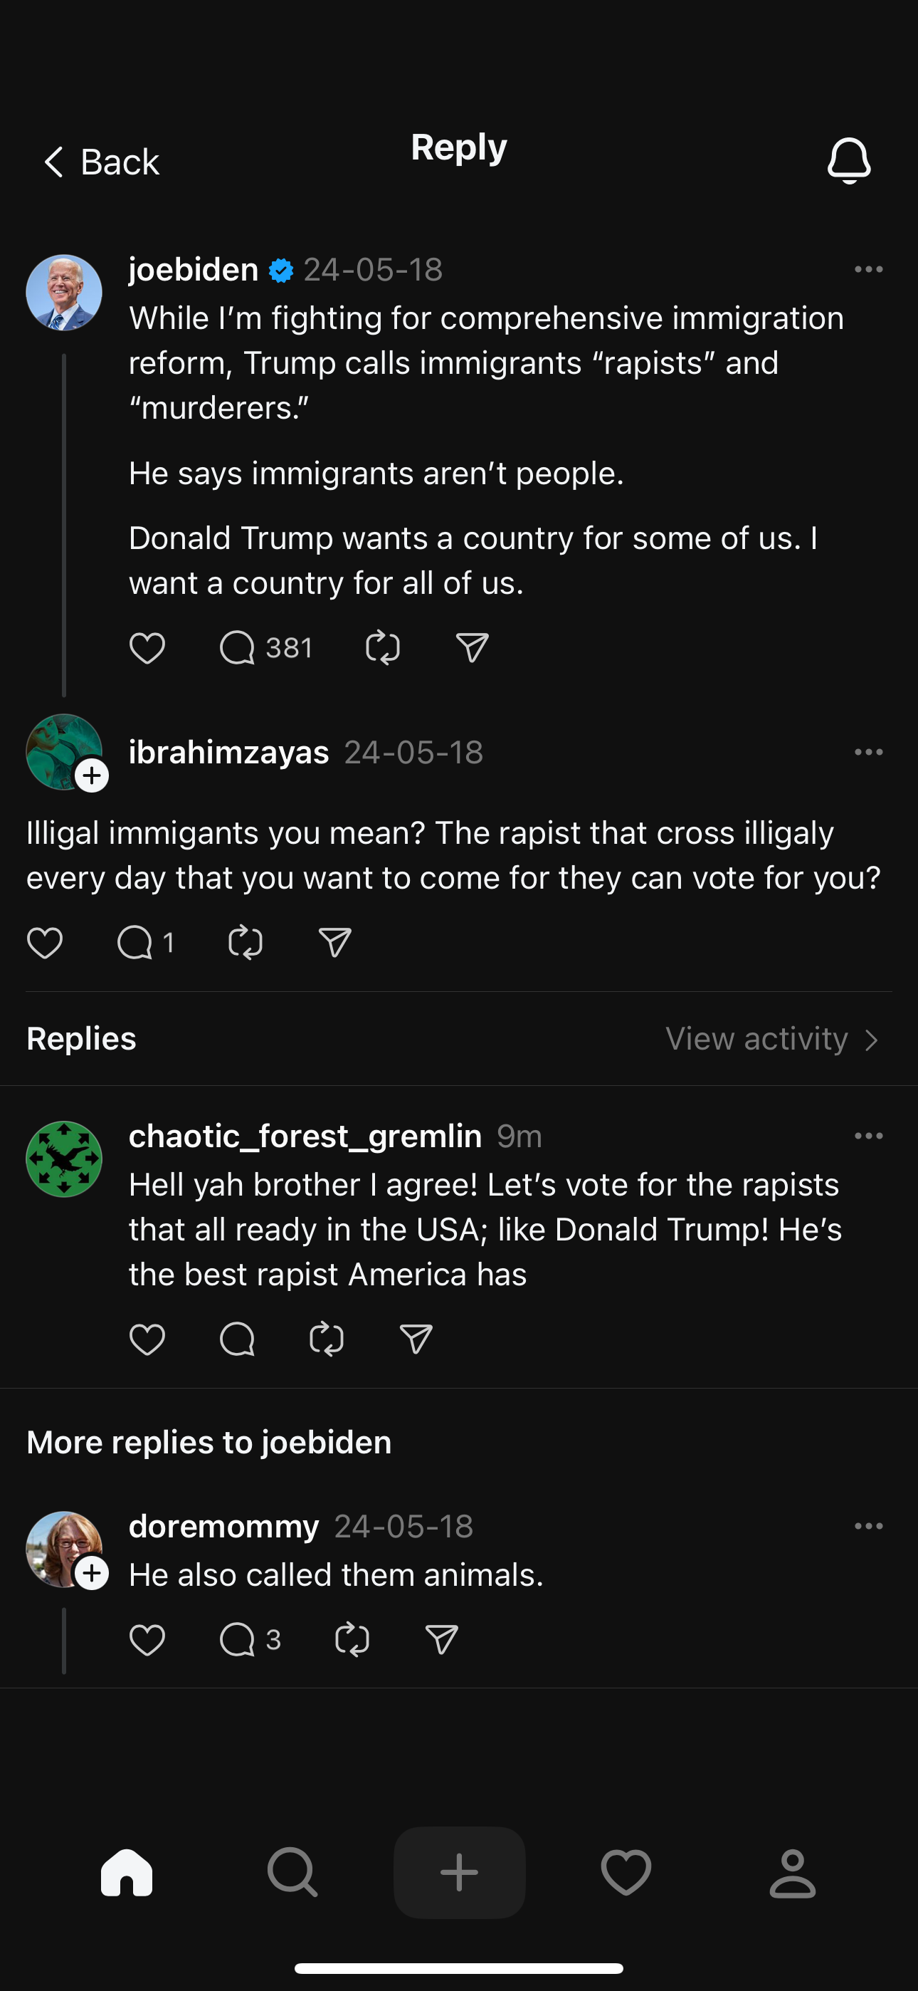Image resolution: width=918 pixels, height=1991 pixels.
Task: Share joebiden's post via send icon
Action: [x=472, y=648]
